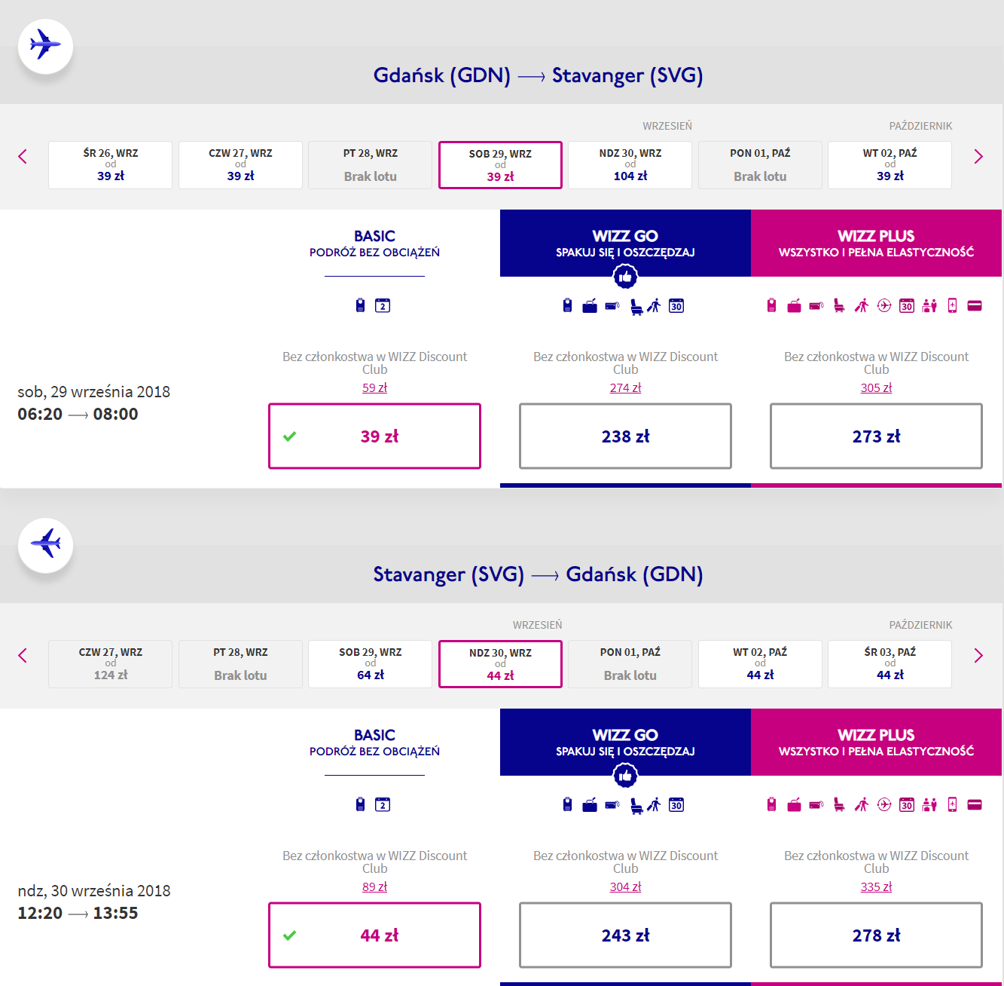Click the priority boarding walker icon, outbound WIZZ GO
This screenshot has width=1004, height=986.
pyautogui.click(x=654, y=305)
